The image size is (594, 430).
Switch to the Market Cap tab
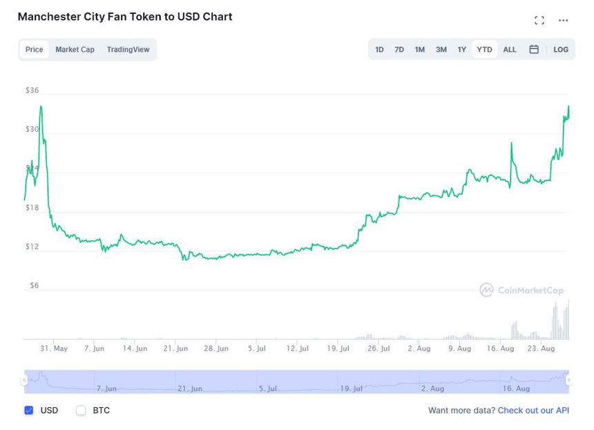pos(75,50)
